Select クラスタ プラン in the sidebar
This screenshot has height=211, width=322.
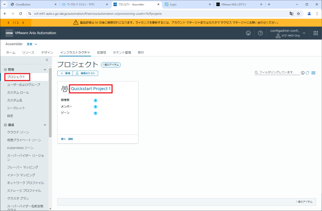coord(18,198)
